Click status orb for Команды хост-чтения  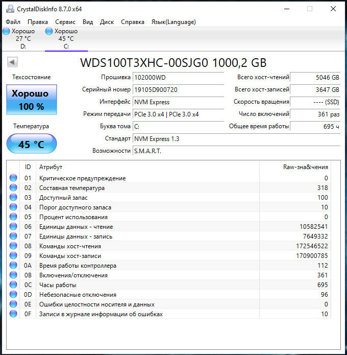coord(13,246)
